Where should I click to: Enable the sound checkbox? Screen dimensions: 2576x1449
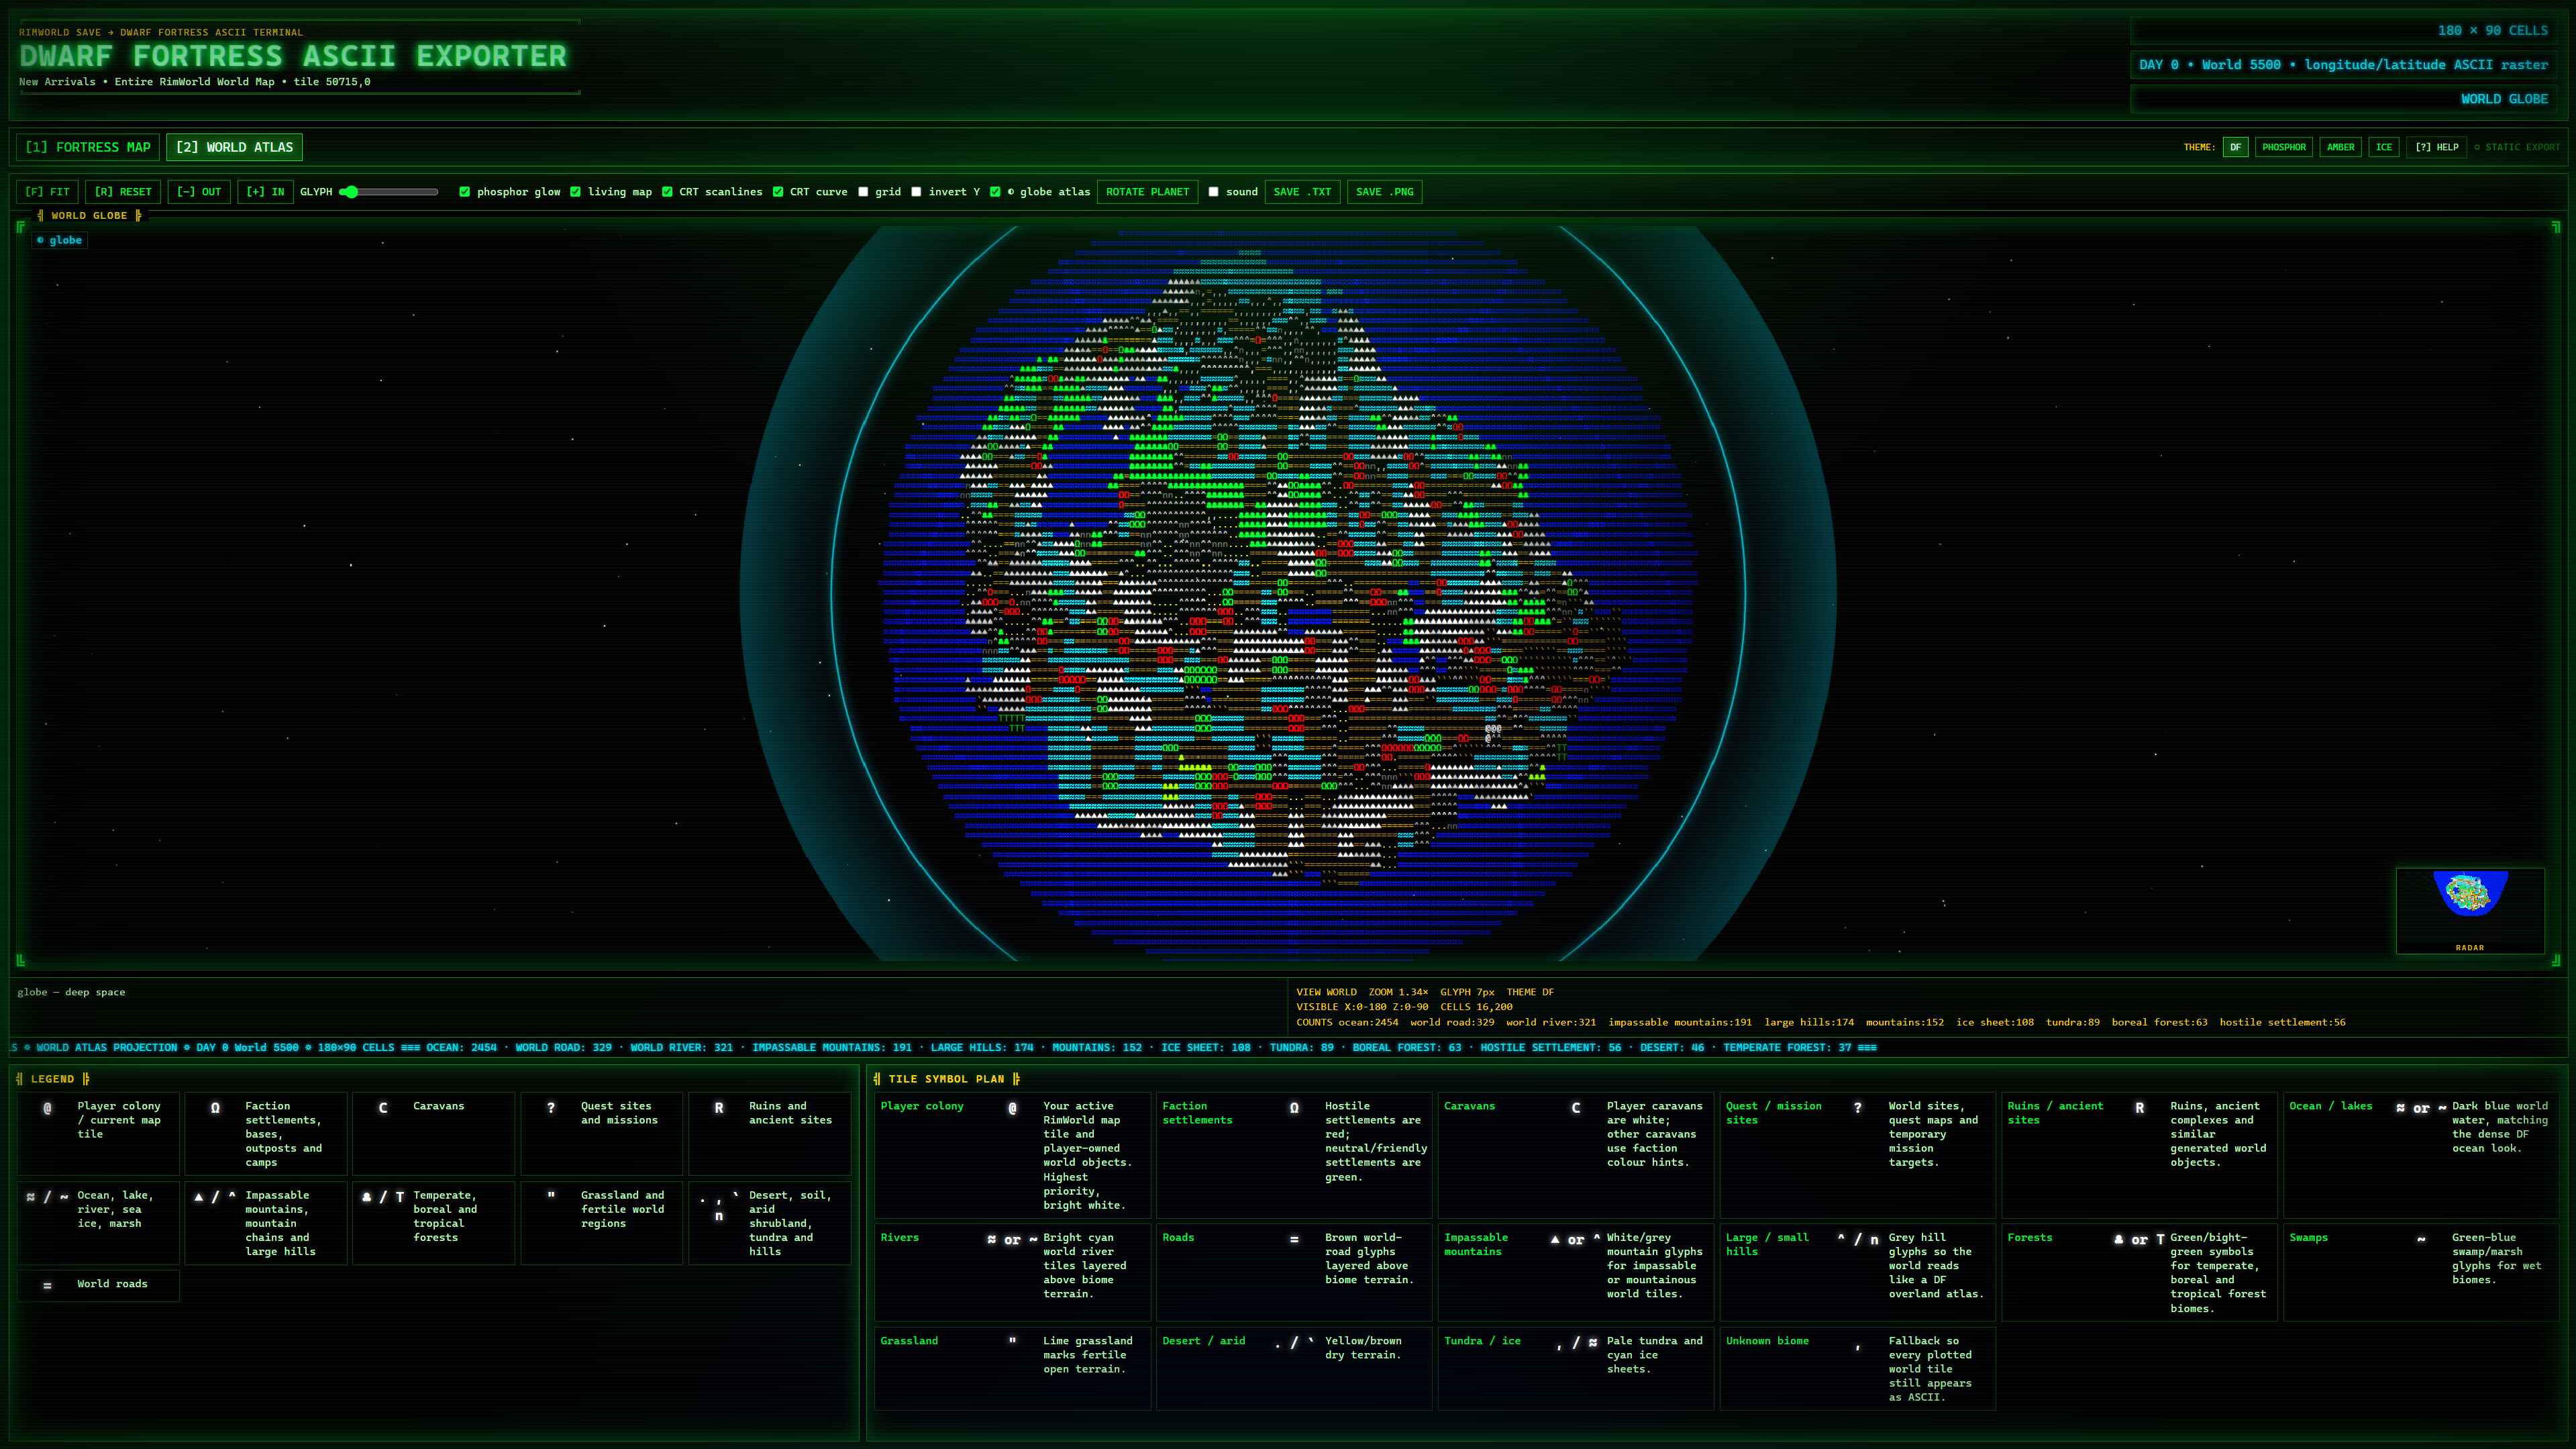pyautogui.click(x=1213, y=192)
